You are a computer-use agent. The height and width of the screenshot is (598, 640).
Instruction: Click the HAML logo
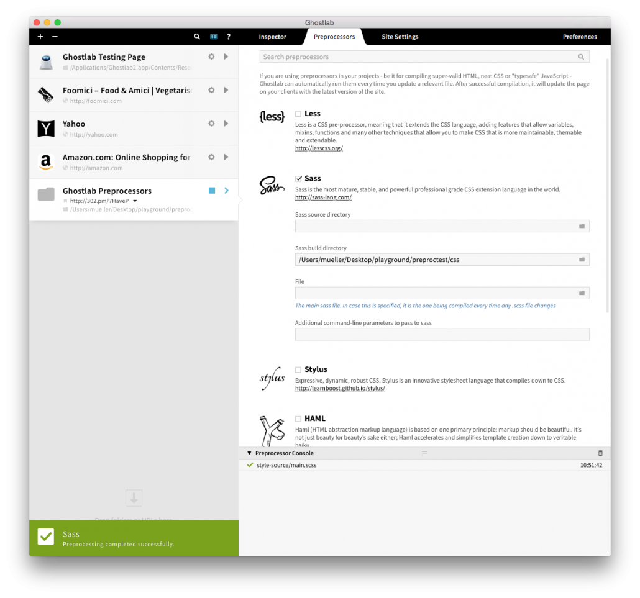[272, 431]
